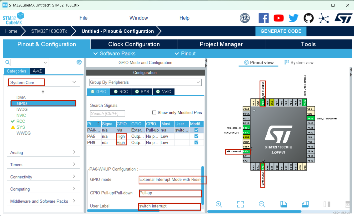The width and height of the screenshot is (354, 216).
Task: Zoom in on the pinout view
Action: (219, 204)
